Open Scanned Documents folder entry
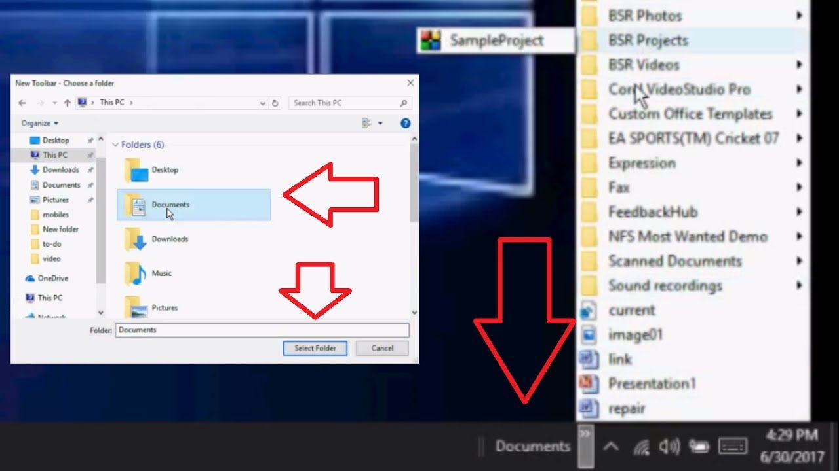 tap(692, 261)
